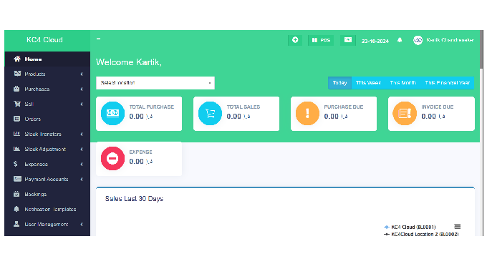Click the Total Sales cart icon
The image size is (487, 279).
click(210, 113)
